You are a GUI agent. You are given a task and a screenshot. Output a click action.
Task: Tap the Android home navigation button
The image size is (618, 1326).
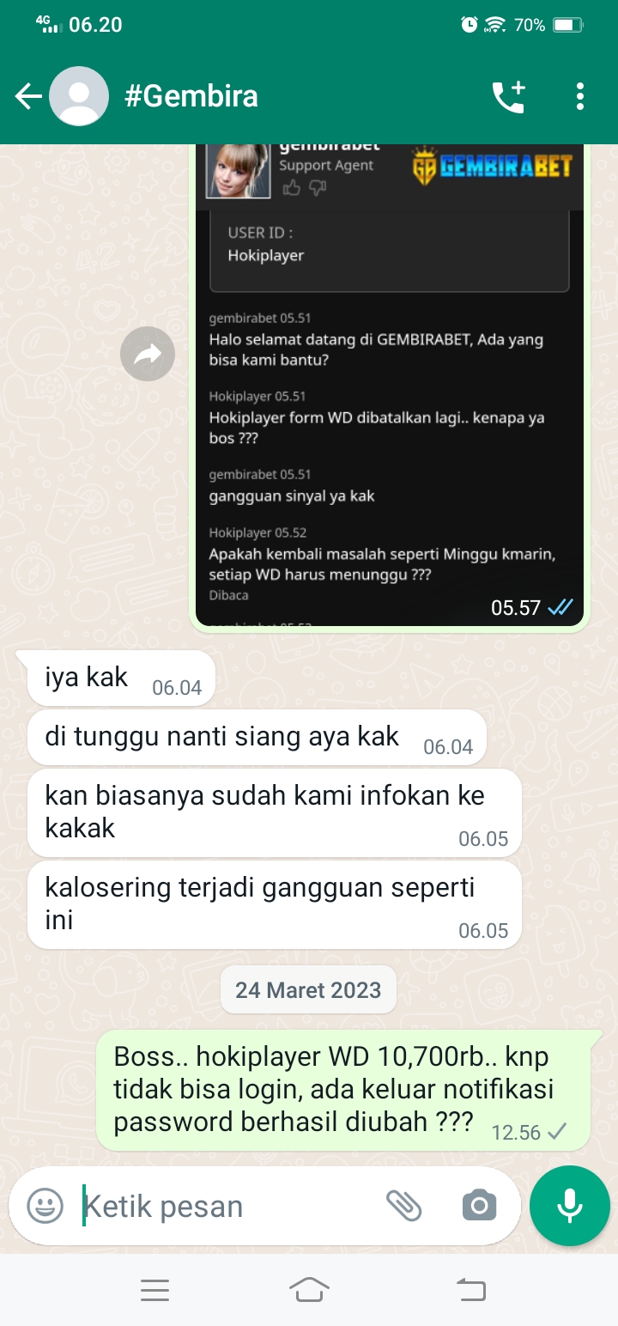[x=309, y=1290]
